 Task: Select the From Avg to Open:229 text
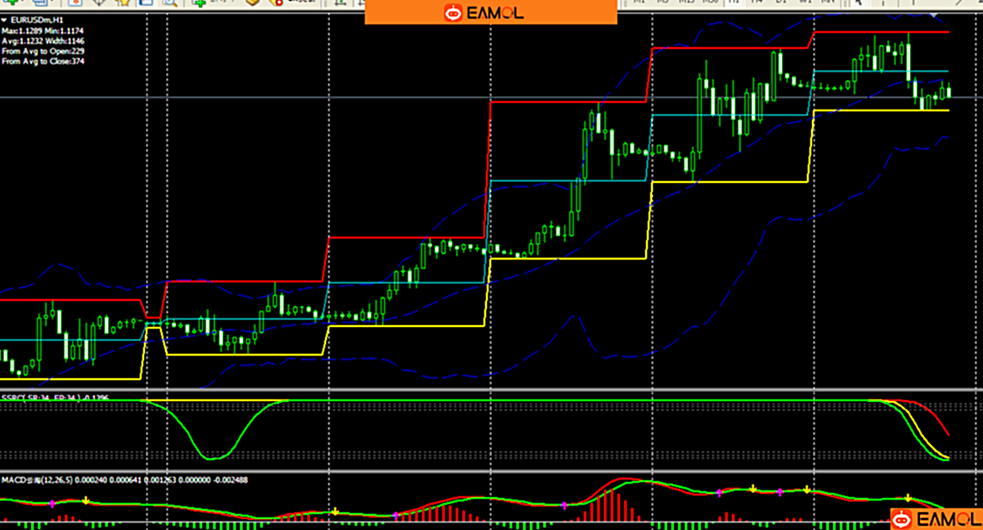[43, 51]
